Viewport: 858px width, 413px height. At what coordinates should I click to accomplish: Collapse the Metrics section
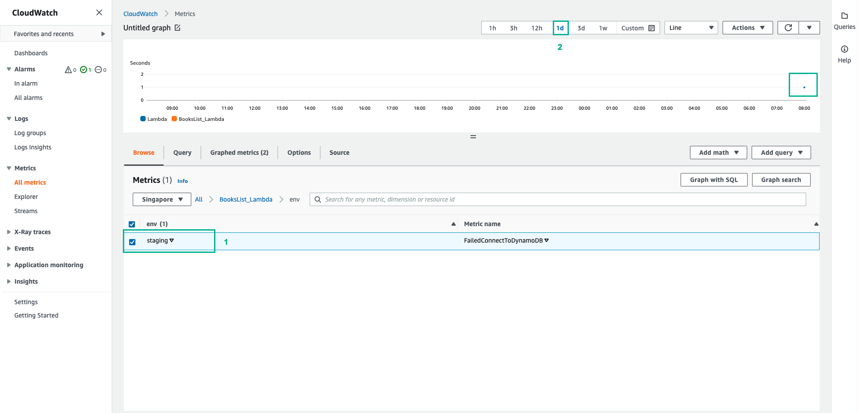(9, 168)
